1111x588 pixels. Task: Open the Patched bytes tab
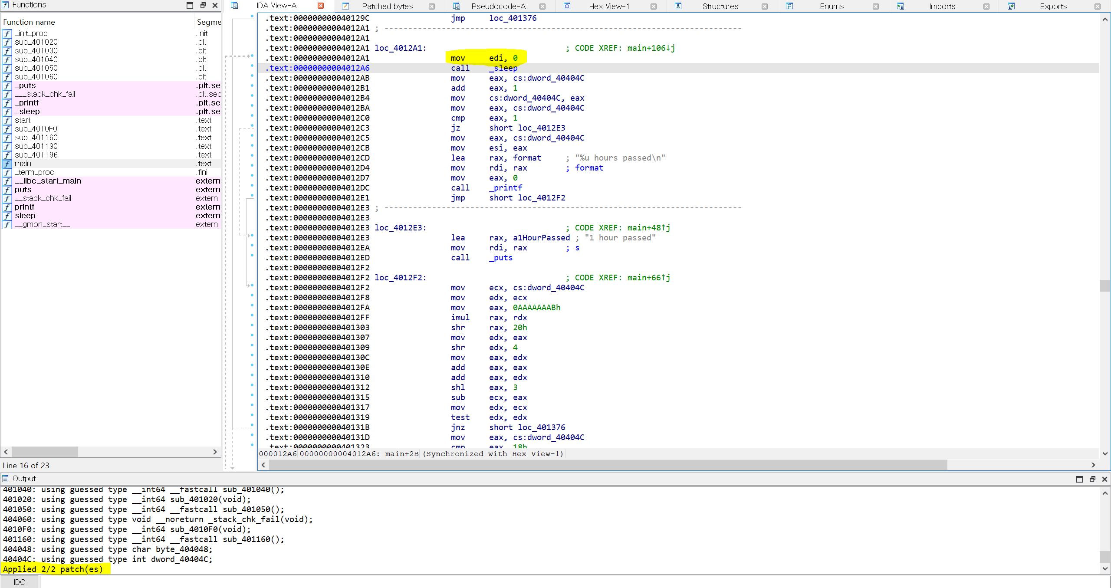(x=387, y=6)
